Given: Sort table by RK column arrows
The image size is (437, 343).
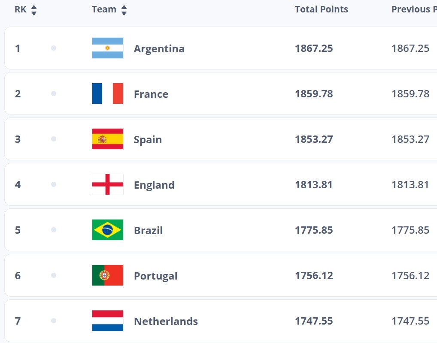Looking at the screenshot, I should pyautogui.click(x=34, y=10).
